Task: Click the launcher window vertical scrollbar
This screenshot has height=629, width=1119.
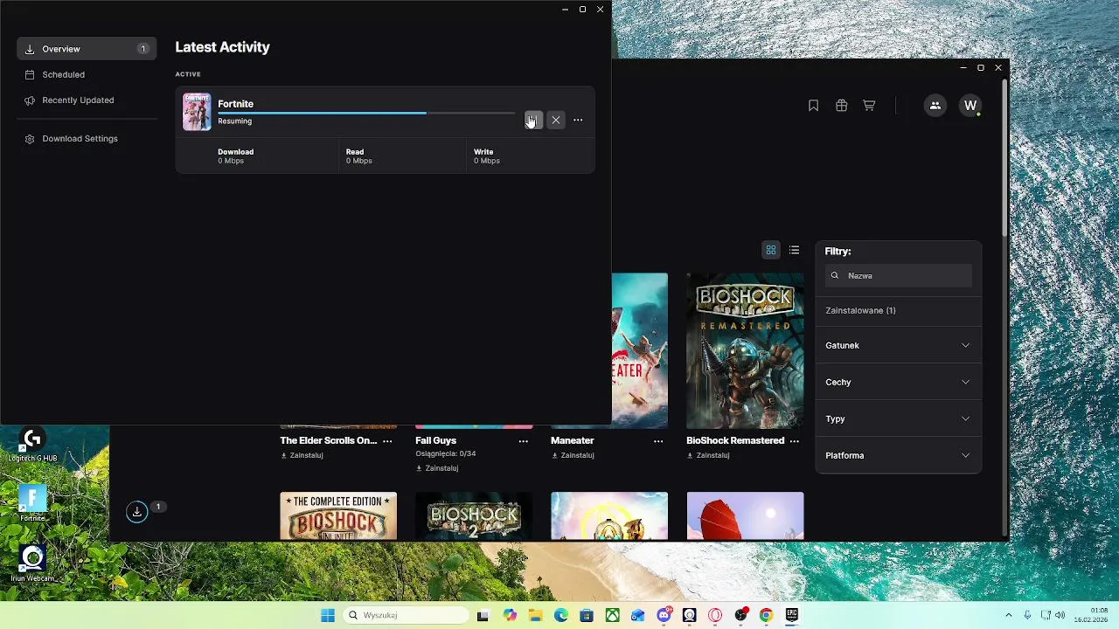Action: click(x=1004, y=157)
